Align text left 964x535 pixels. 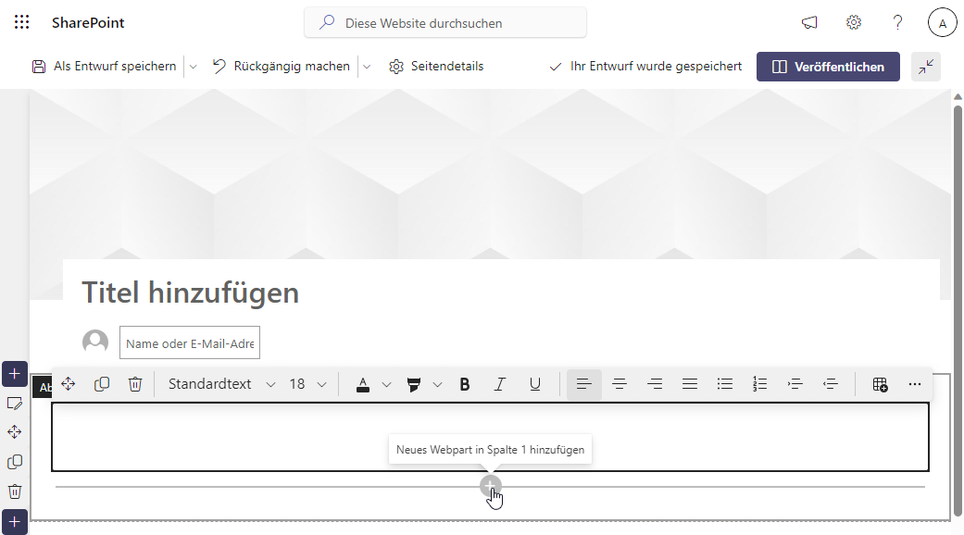pos(584,384)
